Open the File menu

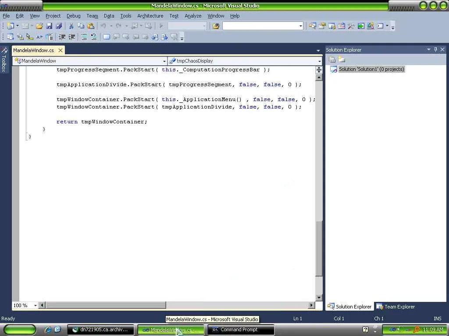point(6,16)
